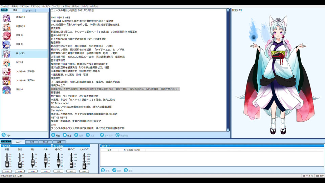Image resolution: width=325 pixels, height=183 pixels.
Task: Select ついなちゃん(関西弁) voice avatar
Action: [x=6, y=81]
